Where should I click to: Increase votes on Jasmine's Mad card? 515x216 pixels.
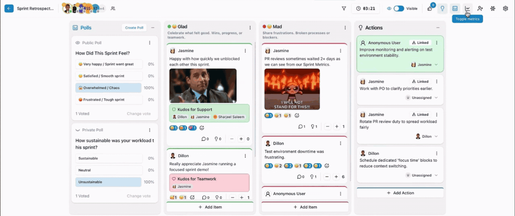(336, 127)
